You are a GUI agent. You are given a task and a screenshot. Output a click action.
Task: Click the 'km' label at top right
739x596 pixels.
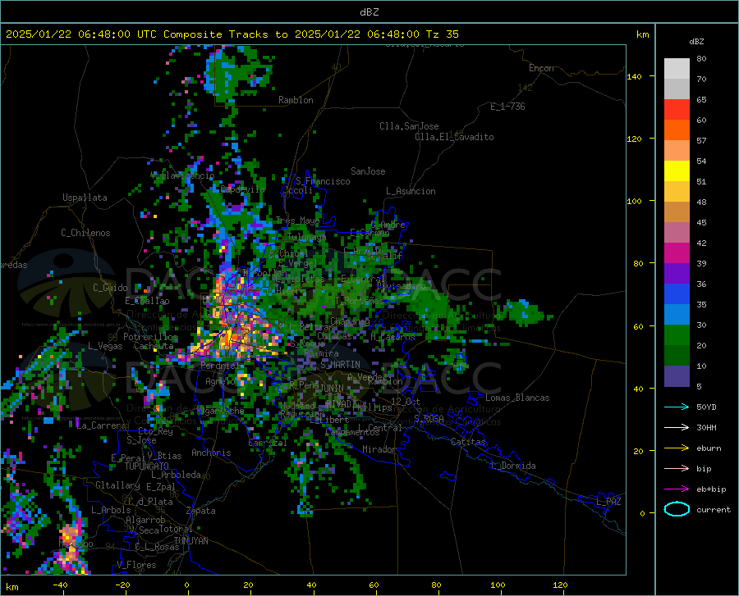642,34
